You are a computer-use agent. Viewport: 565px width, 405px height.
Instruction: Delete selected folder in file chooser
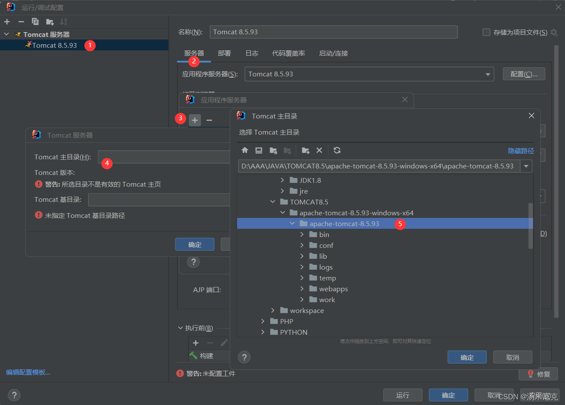[319, 150]
